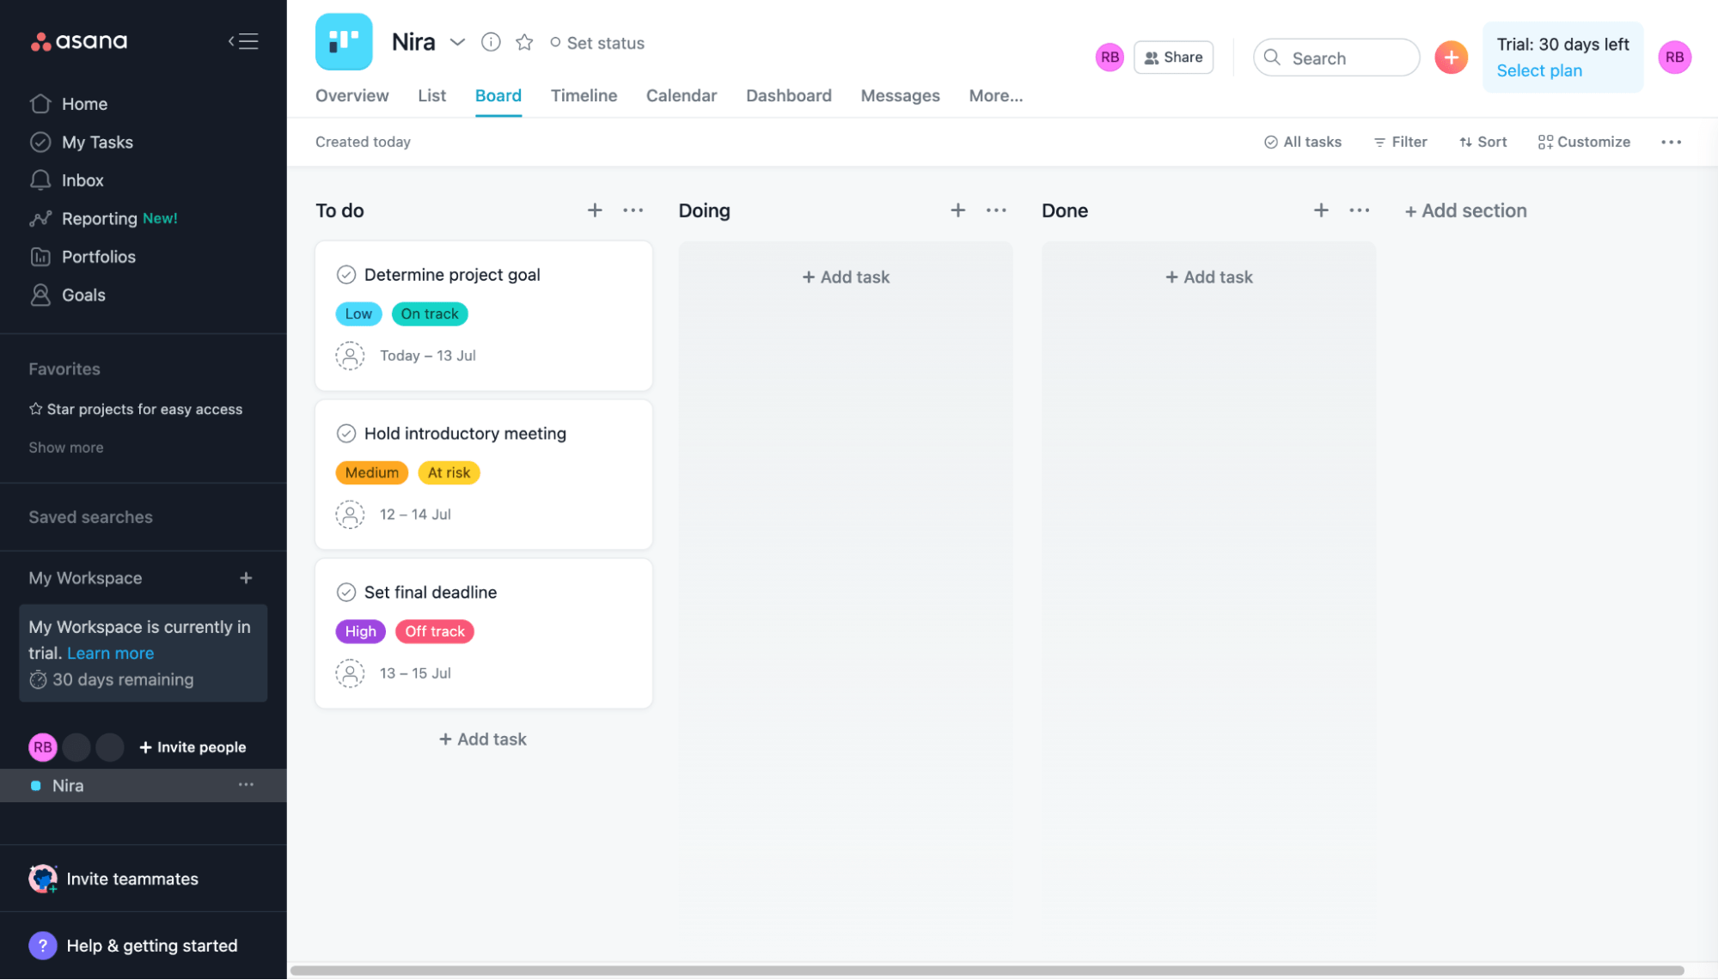Screen dimensions: 1718x980
Task: Click the Search input field
Action: tap(1336, 58)
